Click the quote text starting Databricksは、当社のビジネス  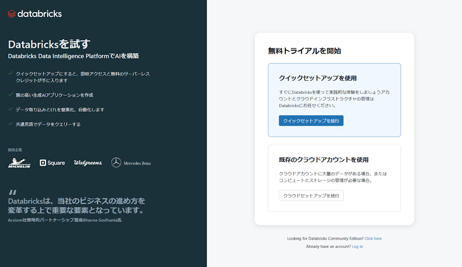point(77,206)
